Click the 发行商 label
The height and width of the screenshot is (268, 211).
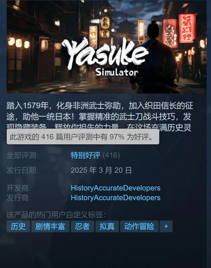coord(19,198)
